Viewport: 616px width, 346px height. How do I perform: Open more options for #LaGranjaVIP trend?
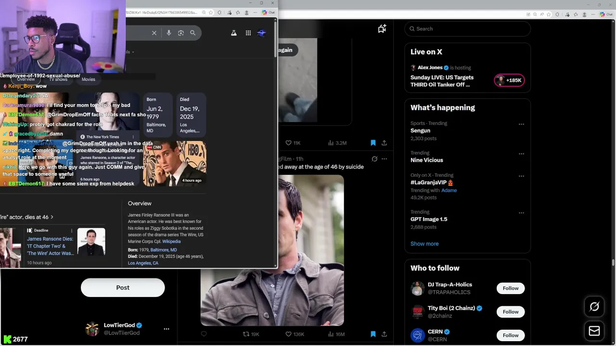521,176
